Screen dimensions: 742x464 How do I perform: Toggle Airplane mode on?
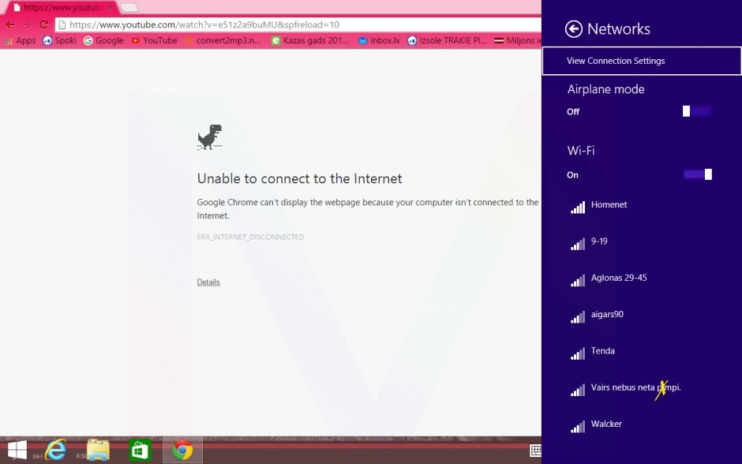pyautogui.click(x=697, y=111)
